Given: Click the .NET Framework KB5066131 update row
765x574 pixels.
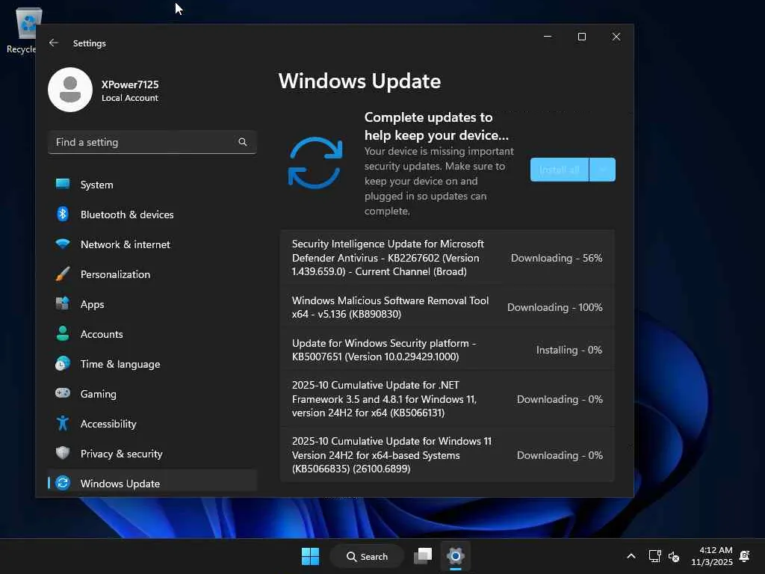Looking at the screenshot, I should point(447,399).
